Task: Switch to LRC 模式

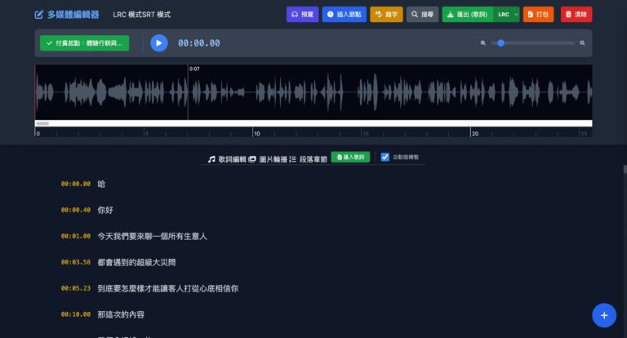Action: point(127,15)
